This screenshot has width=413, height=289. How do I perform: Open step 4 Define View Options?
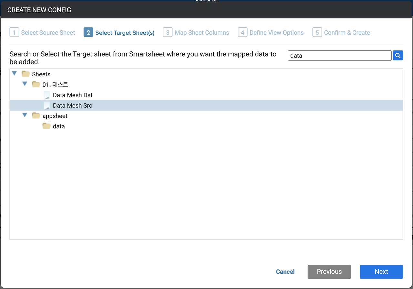(271, 33)
